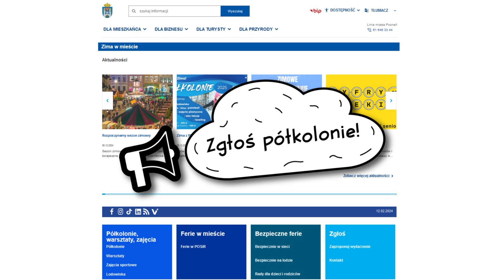Expand the Dla turysty menu
Screen dimensions: 498x280
pos(214,29)
